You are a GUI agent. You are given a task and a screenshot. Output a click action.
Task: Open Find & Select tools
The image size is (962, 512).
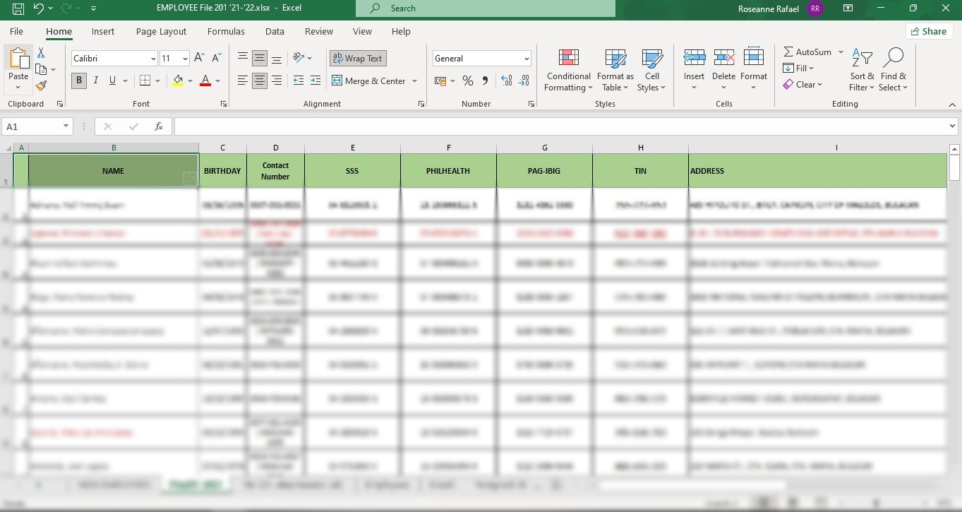[893, 70]
